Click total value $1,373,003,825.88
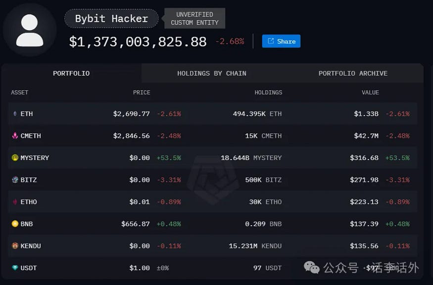 pyautogui.click(x=138, y=41)
